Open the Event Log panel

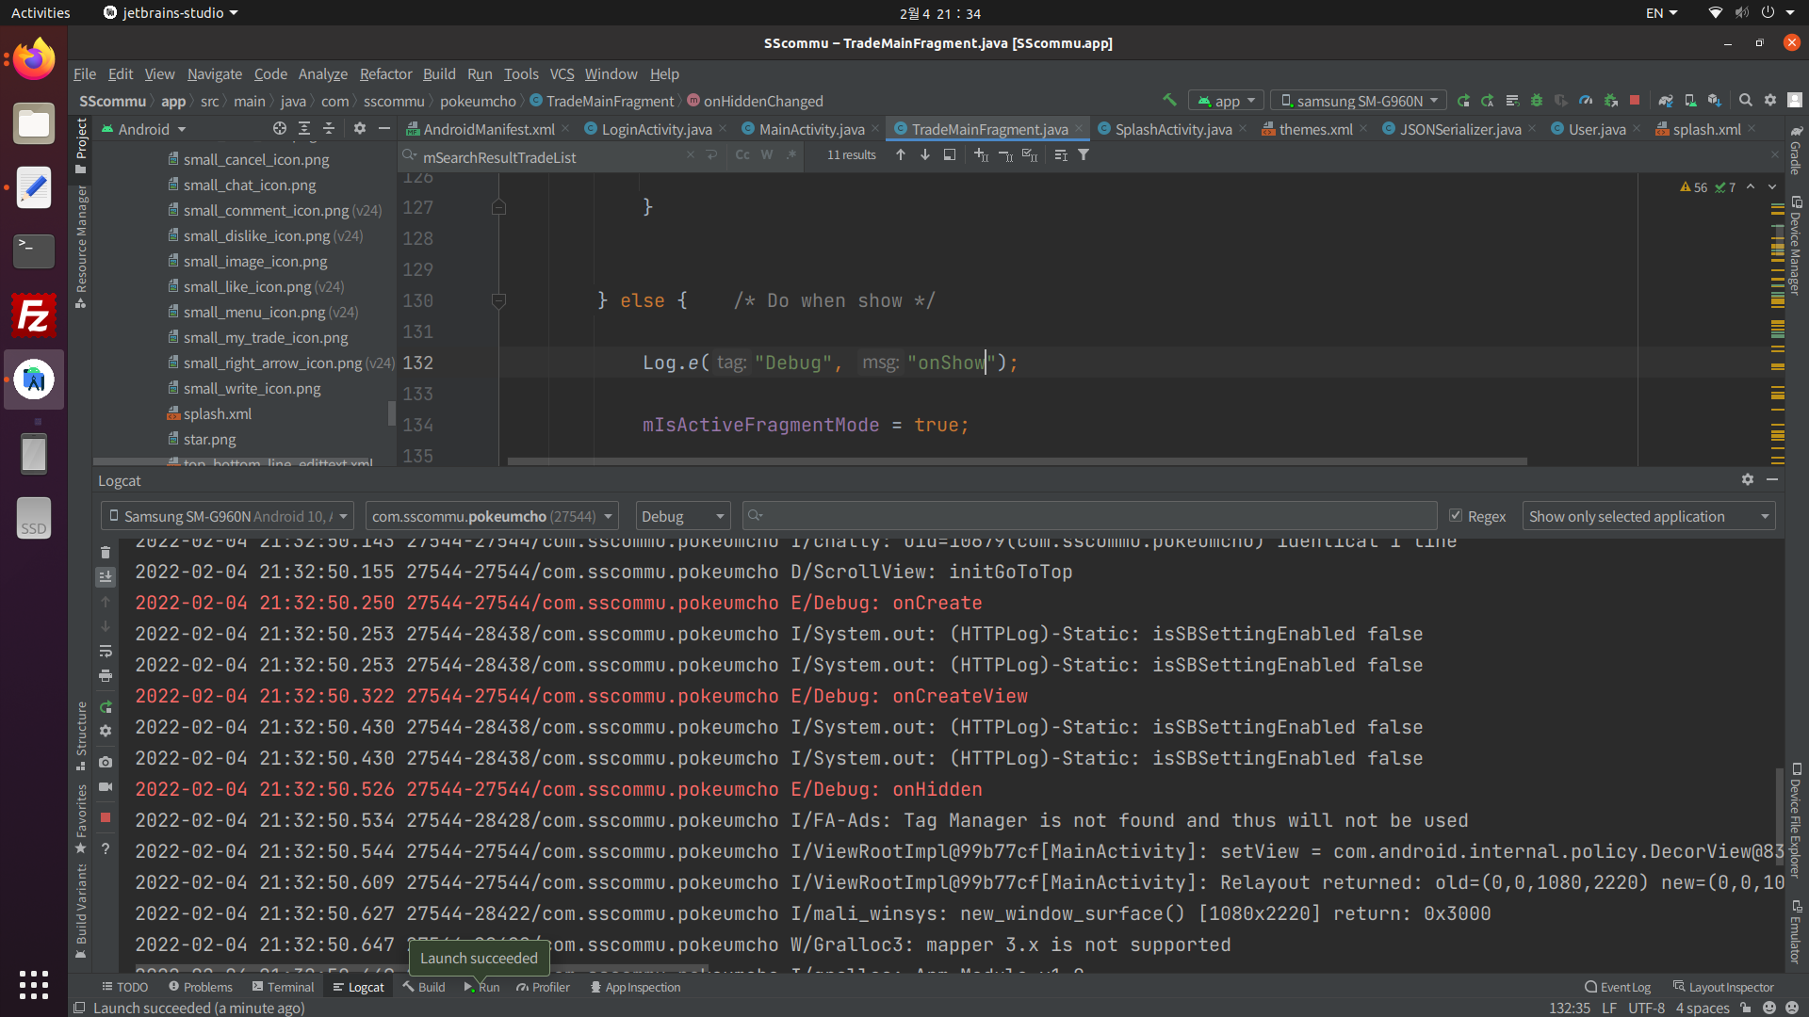click(x=1617, y=987)
